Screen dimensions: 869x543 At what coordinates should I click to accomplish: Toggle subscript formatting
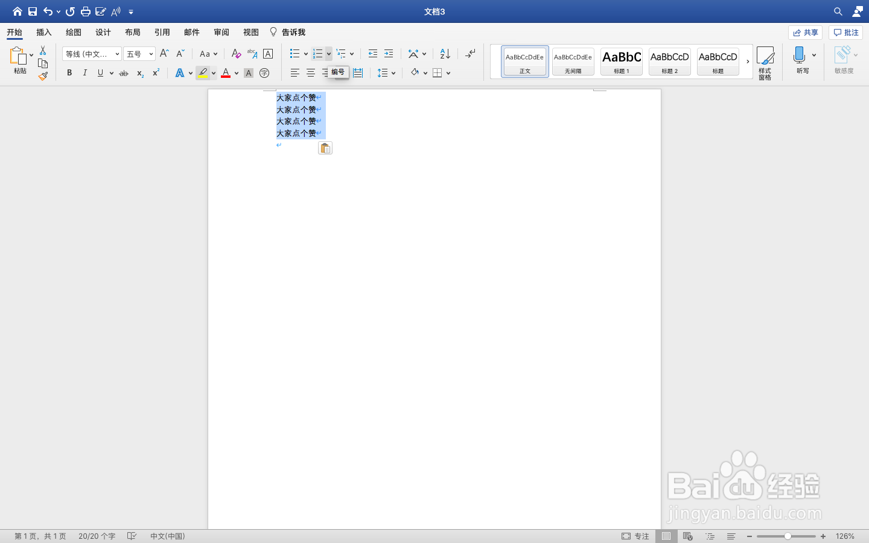(140, 73)
